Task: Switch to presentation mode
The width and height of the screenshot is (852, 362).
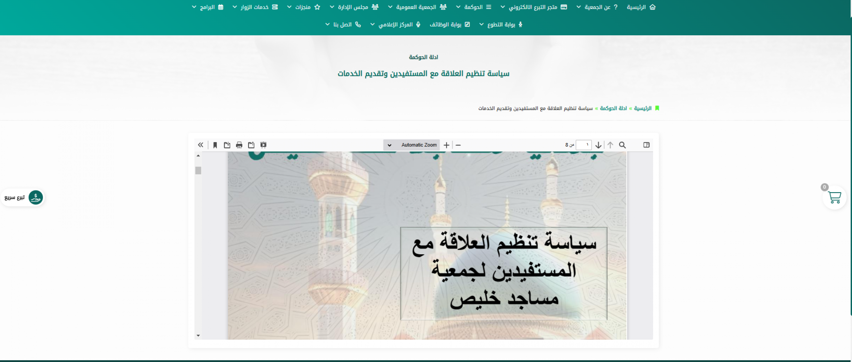Action: tap(263, 145)
